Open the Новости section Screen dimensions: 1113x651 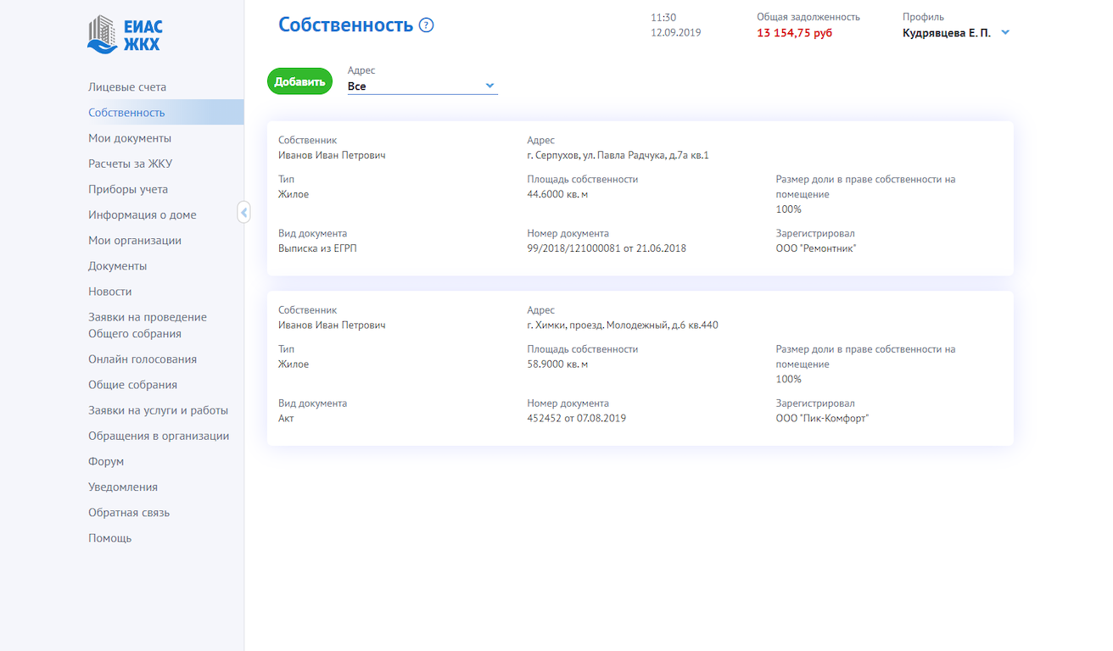coord(110,292)
